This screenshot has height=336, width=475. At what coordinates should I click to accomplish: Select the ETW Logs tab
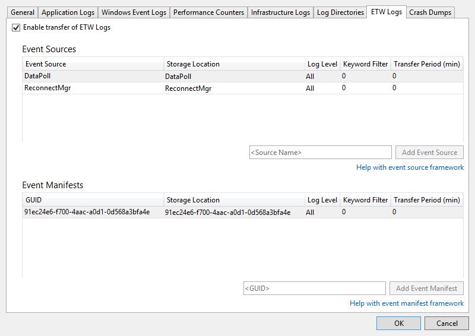tap(387, 12)
